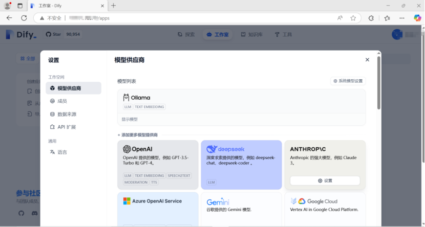Click the puzzle icon beside API 扩展
The image size is (425, 227).
52,127
